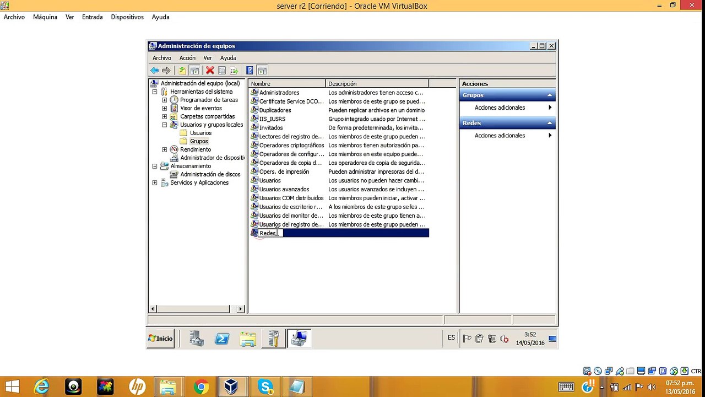Click the Redes group name edit field
This screenshot has height=397, width=705.
point(270,233)
